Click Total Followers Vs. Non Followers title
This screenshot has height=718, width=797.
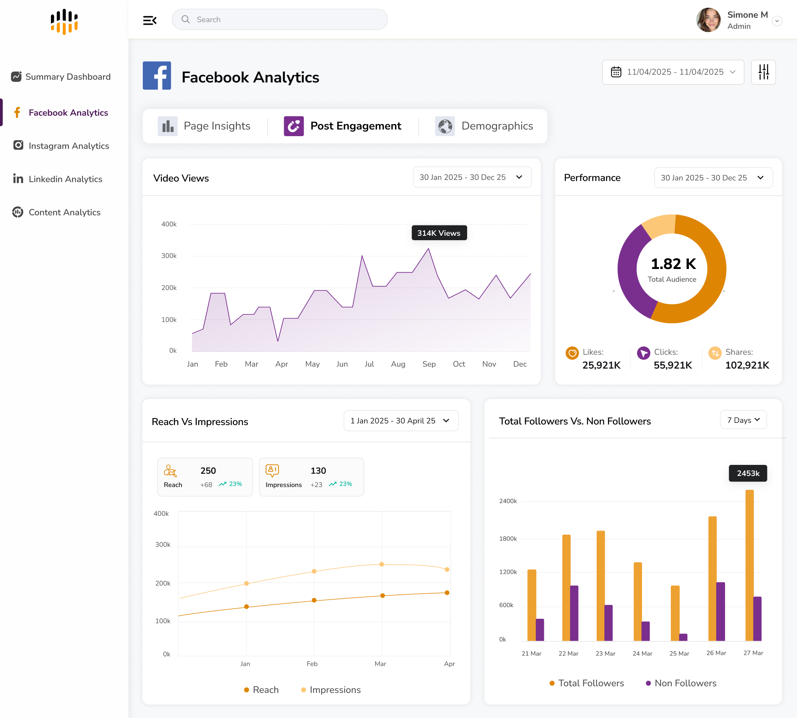point(575,421)
